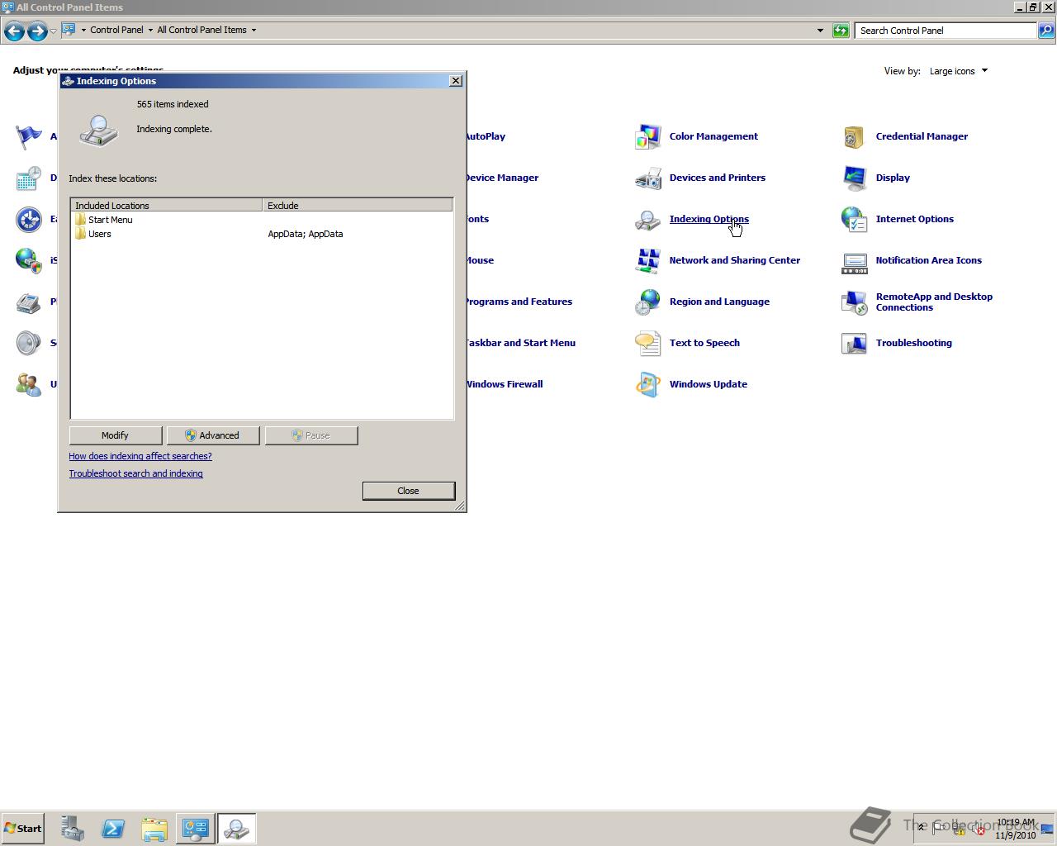The width and height of the screenshot is (1057, 846).
Task: Open Internet Options icon
Action: [x=855, y=219]
